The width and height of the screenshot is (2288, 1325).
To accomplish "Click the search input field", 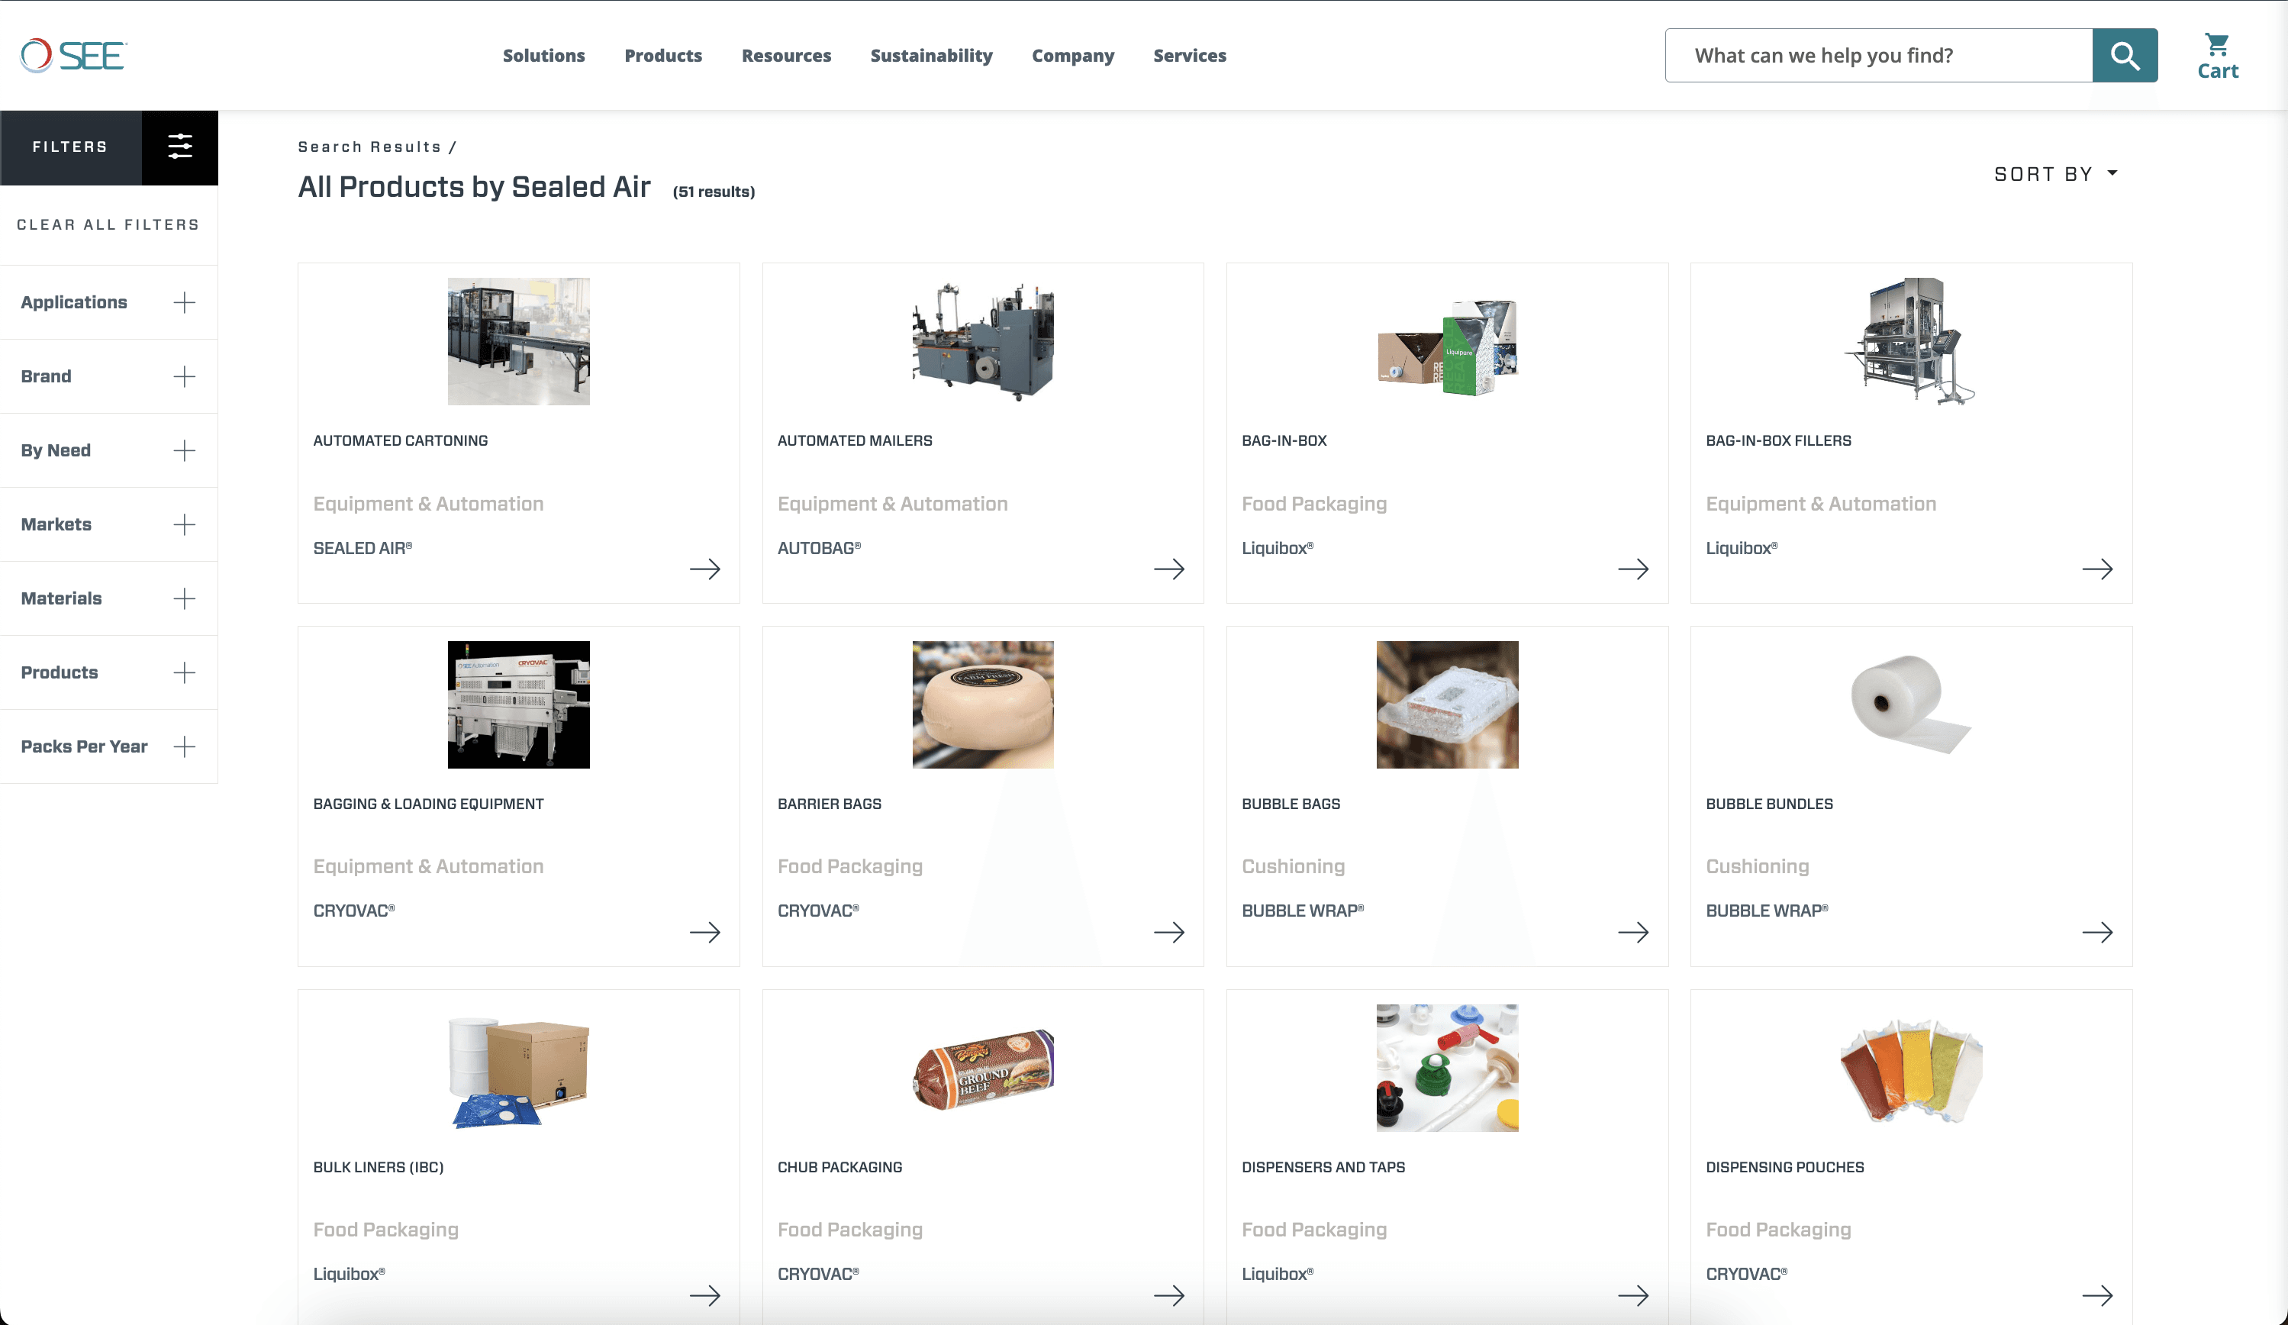I will click(x=1877, y=56).
